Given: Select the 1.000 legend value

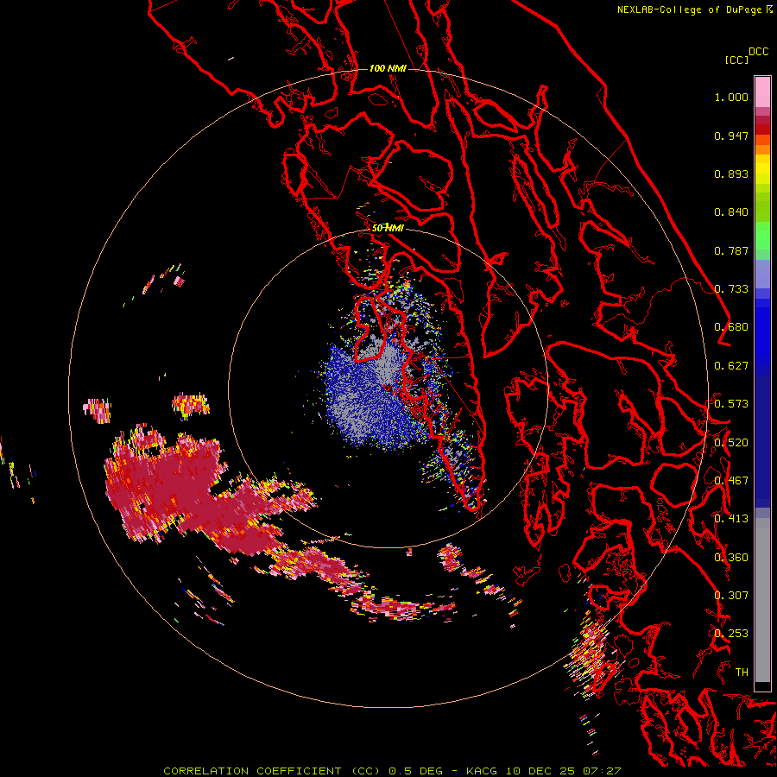Looking at the screenshot, I should (x=731, y=97).
